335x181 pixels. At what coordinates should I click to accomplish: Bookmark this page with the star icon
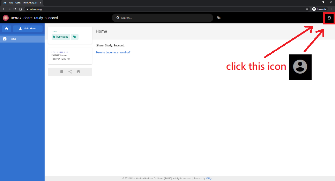[307, 9]
